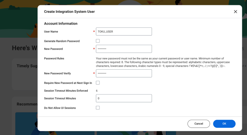Confirm with the OK button

(224, 124)
